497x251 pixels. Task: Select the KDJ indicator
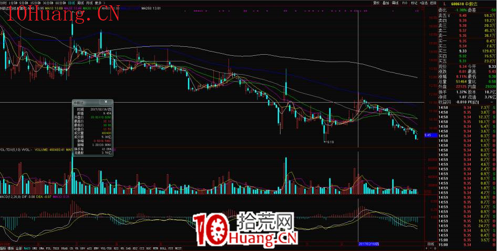click(136, 248)
